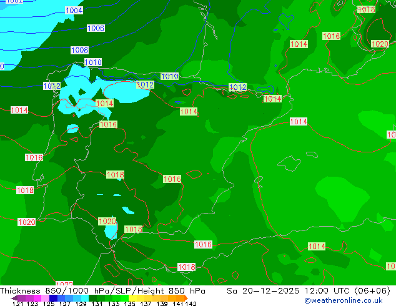Image resolution: width=396 pixels, height=306 pixels.
Task: Click the blue 1004 isobar label
Action: tap(74, 11)
